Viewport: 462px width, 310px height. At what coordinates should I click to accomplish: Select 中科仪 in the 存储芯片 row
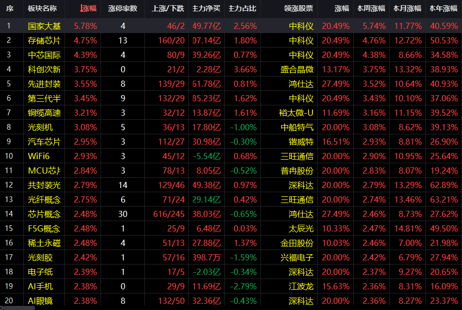tap(301, 40)
